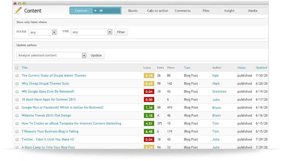Open author Bryce's profile
The image size is (281, 161).
tap(216, 108)
